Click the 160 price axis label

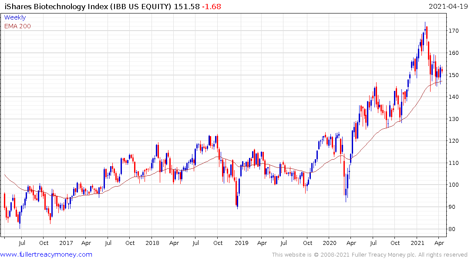454,53
